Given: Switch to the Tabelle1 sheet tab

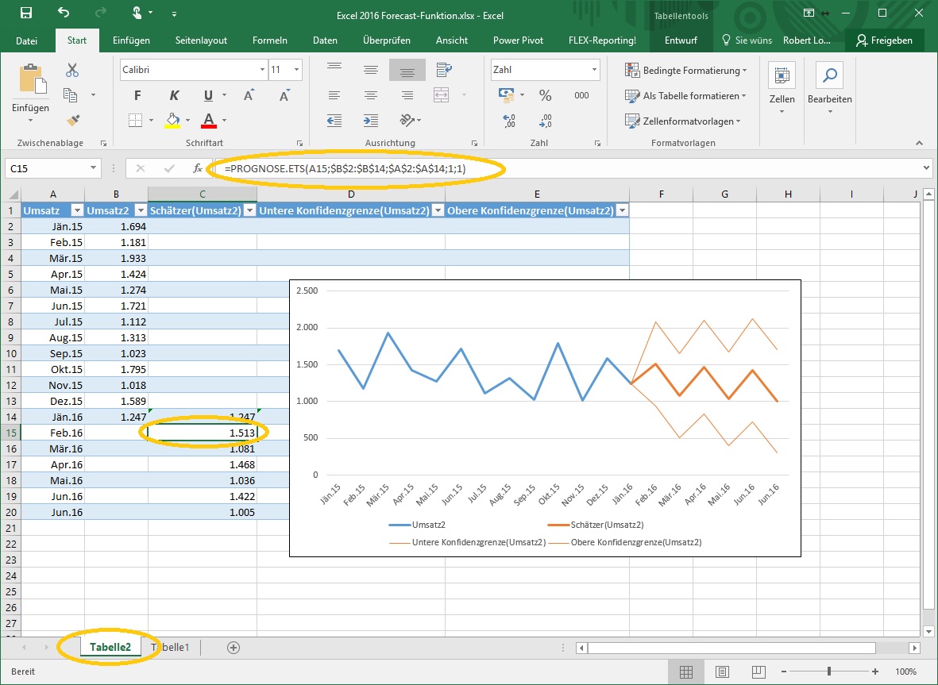Looking at the screenshot, I should pos(172,647).
